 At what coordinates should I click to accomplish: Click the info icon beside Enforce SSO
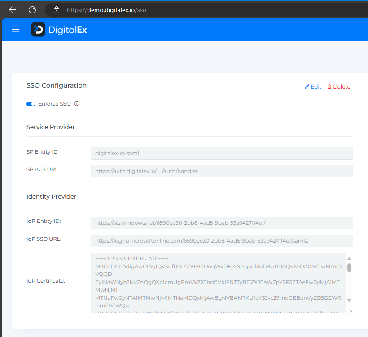click(x=77, y=104)
